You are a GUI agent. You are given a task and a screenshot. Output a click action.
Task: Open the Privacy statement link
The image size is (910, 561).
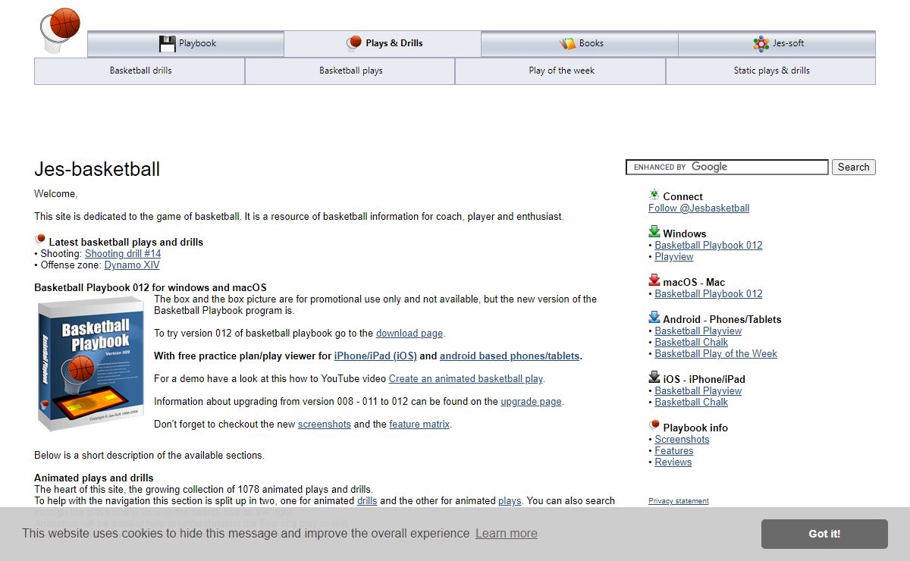pyautogui.click(x=679, y=500)
